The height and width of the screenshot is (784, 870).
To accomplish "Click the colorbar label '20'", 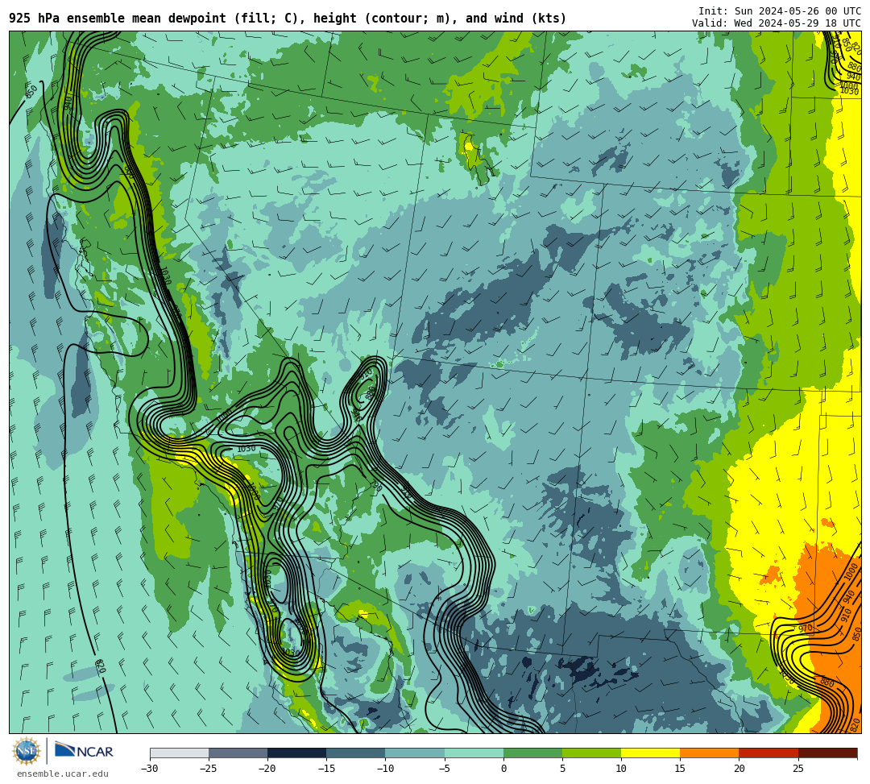I will pyautogui.click(x=739, y=769).
